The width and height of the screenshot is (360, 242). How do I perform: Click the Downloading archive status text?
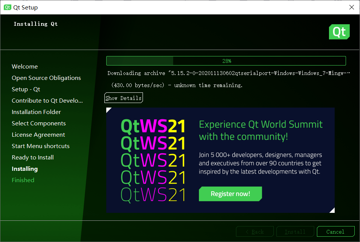click(229, 73)
